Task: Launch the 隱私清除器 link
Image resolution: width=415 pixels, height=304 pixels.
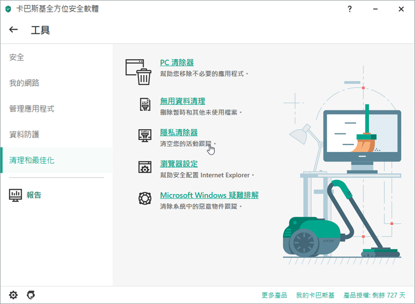Action: click(x=179, y=133)
